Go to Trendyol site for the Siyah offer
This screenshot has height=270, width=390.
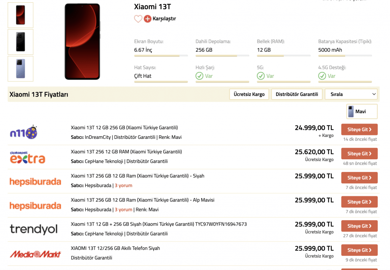tap(360, 226)
